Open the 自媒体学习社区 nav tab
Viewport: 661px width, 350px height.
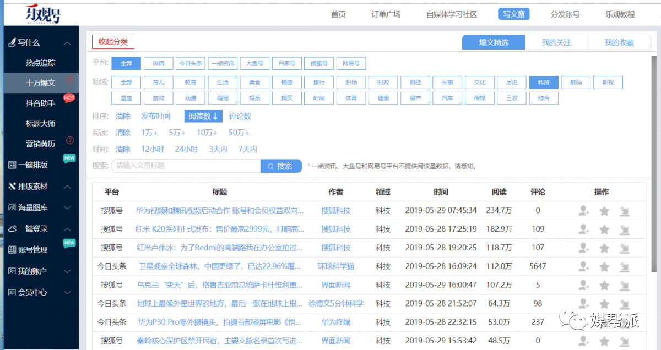(452, 14)
